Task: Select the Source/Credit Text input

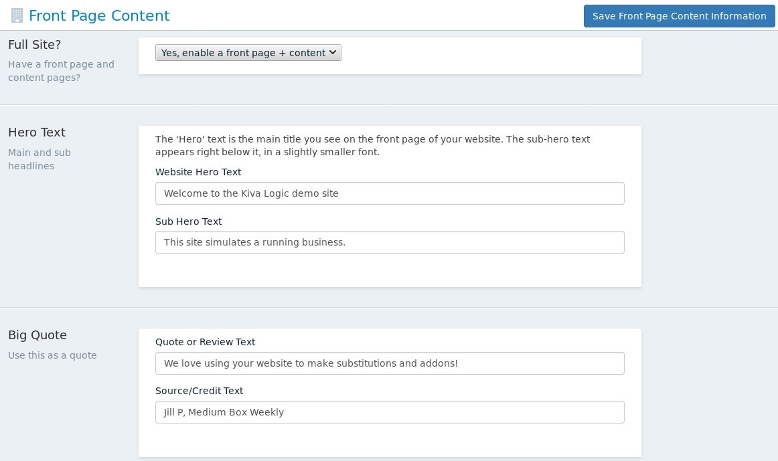Action: 390,412
